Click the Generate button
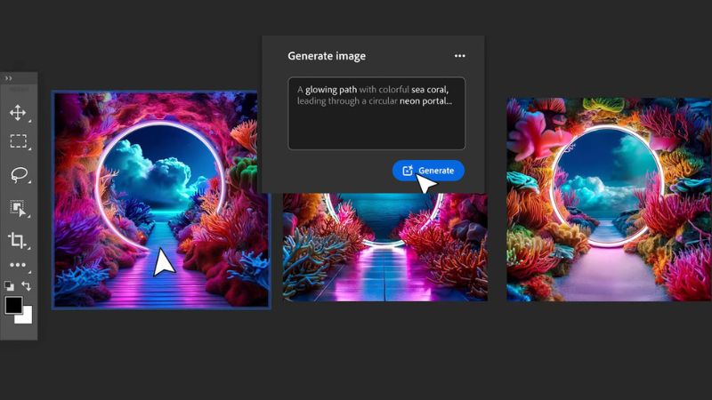Viewport: 712px width, 400px height. point(428,171)
